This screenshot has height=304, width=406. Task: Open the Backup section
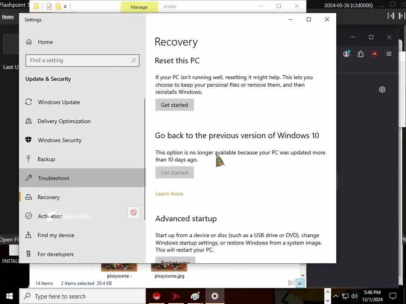(x=82, y=159)
